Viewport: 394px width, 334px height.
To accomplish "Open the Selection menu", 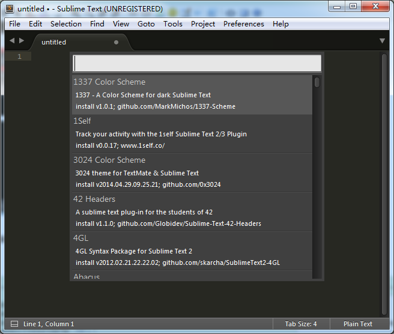I will click(66, 24).
